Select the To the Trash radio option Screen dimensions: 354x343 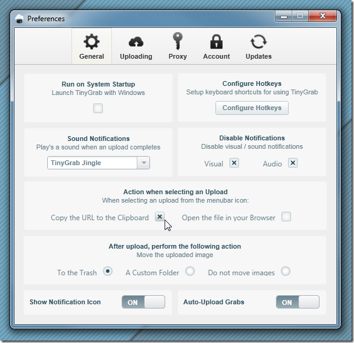(x=108, y=271)
